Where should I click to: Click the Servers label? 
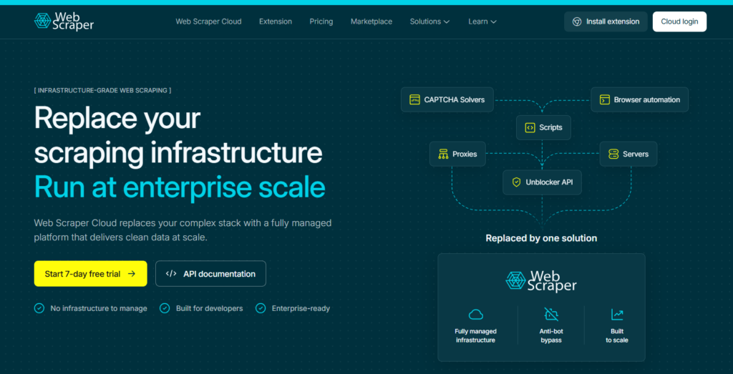636,154
